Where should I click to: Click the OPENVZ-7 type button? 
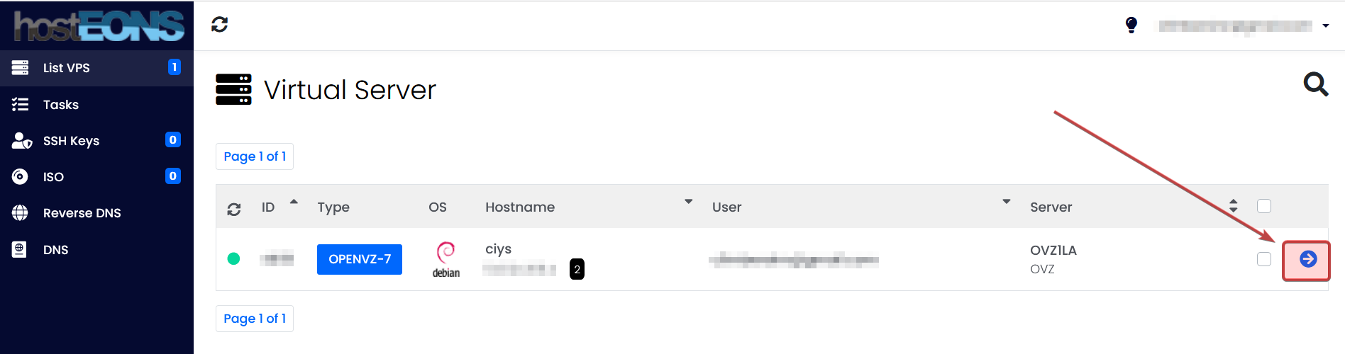coord(359,259)
